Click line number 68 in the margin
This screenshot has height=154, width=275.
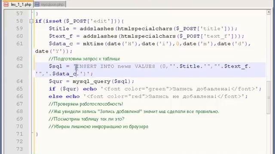[x=19, y=111]
